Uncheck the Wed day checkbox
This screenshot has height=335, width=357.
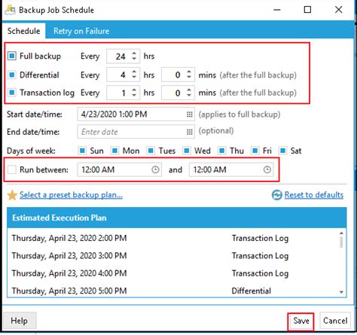click(187, 151)
